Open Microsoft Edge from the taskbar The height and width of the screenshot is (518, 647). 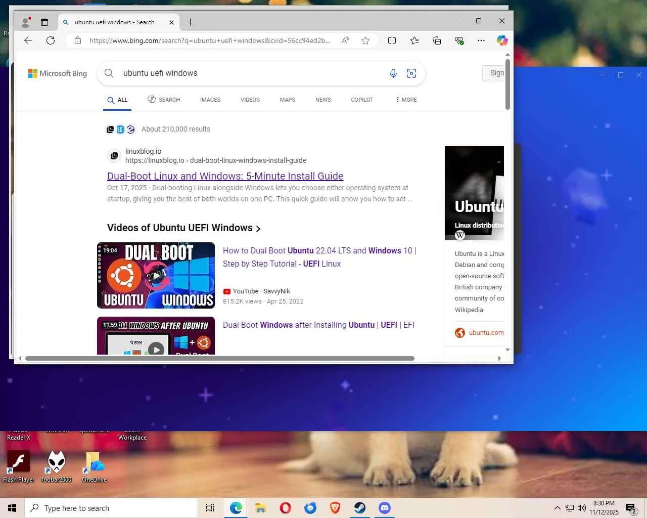(236, 508)
